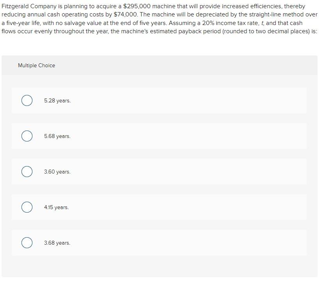Pick the 4.15 years radio button
Screen dimensions: 332x281
click(27, 207)
